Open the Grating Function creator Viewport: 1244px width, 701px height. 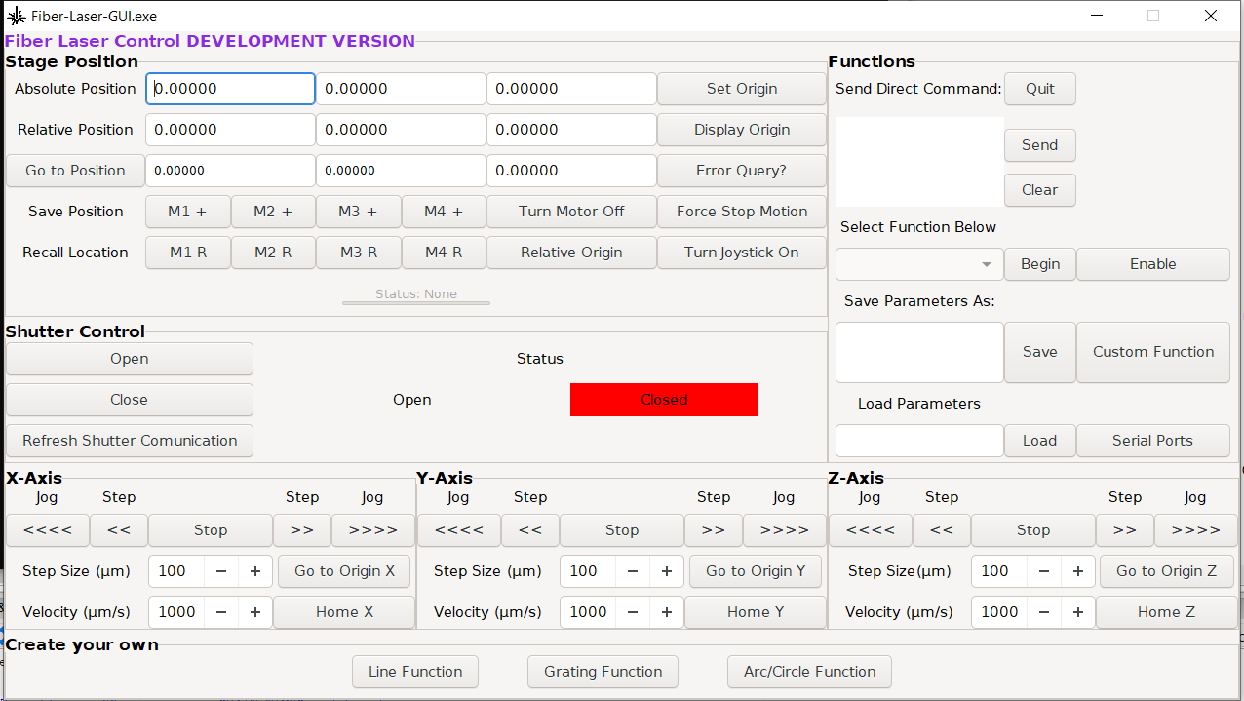pyautogui.click(x=603, y=672)
